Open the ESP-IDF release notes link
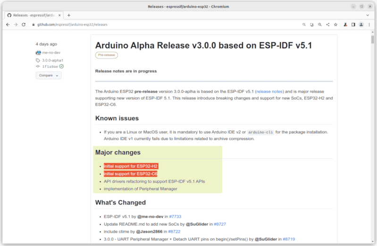 tap(269, 91)
